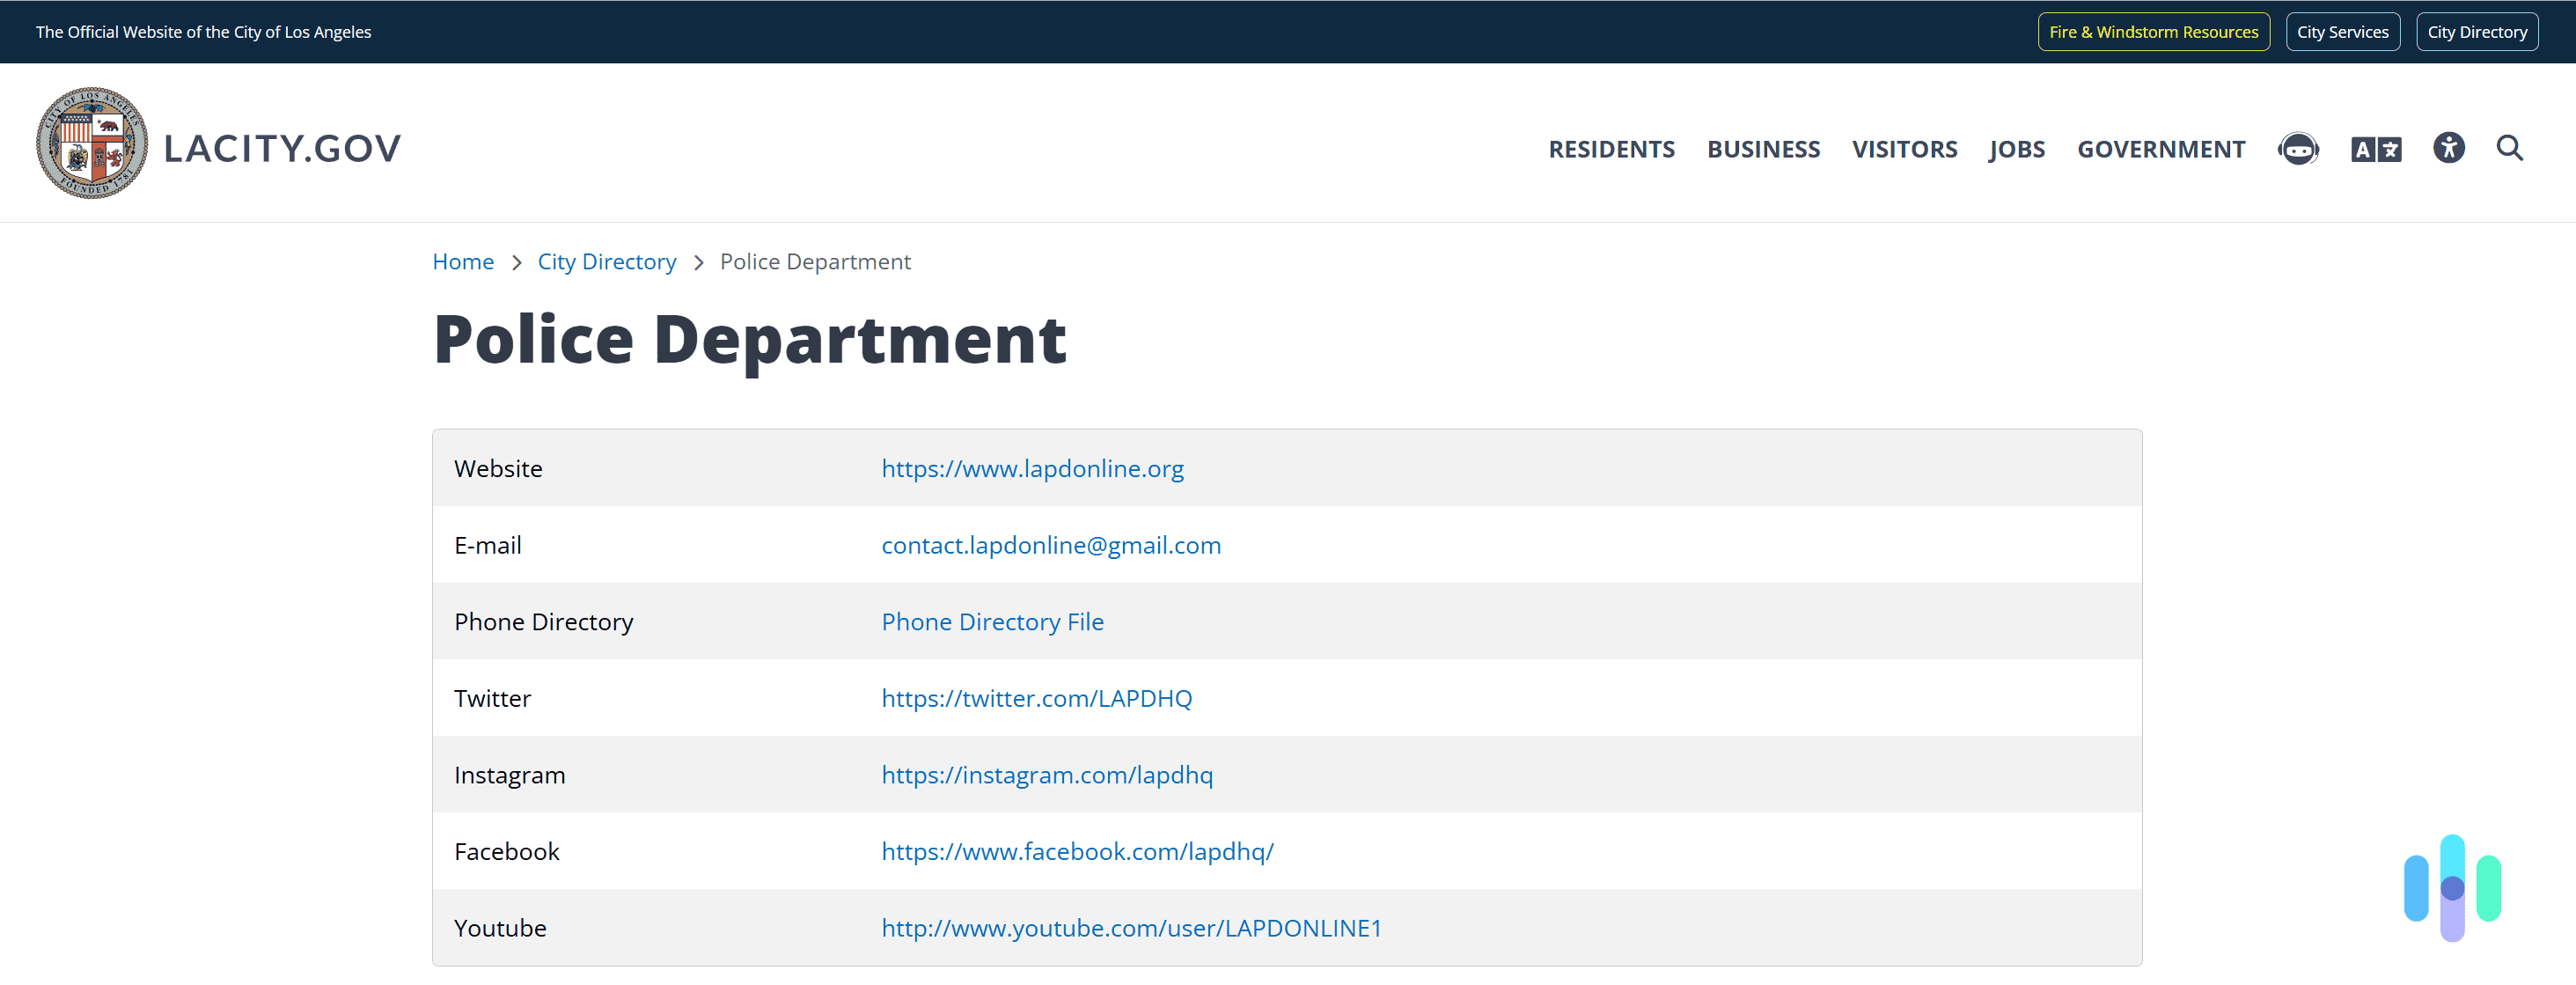Click City Services button
Screen dimensions: 2576x985
pyautogui.click(x=2341, y=31)
